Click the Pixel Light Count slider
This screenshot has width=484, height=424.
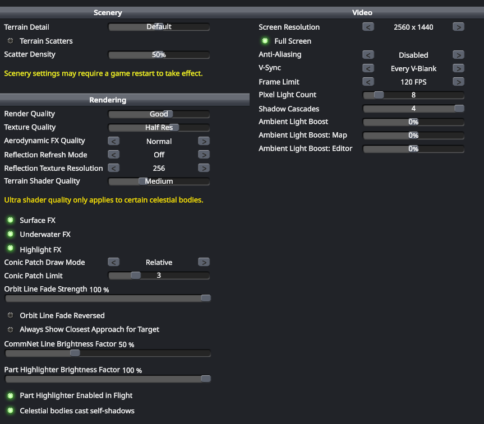(413, 95)
